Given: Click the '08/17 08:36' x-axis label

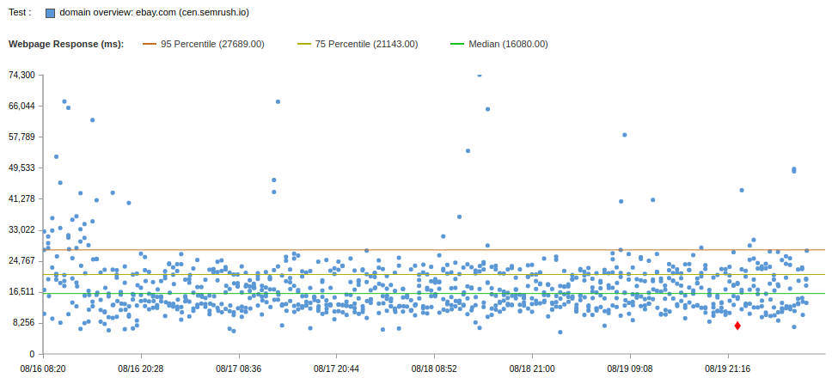Looking at the screenshot, I should pyautogui.click(x=239, y=369).
